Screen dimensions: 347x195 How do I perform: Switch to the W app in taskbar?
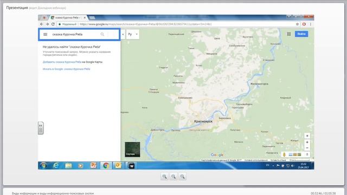(131, 166)
